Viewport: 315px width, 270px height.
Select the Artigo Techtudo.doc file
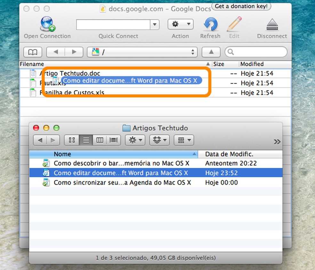155,74
